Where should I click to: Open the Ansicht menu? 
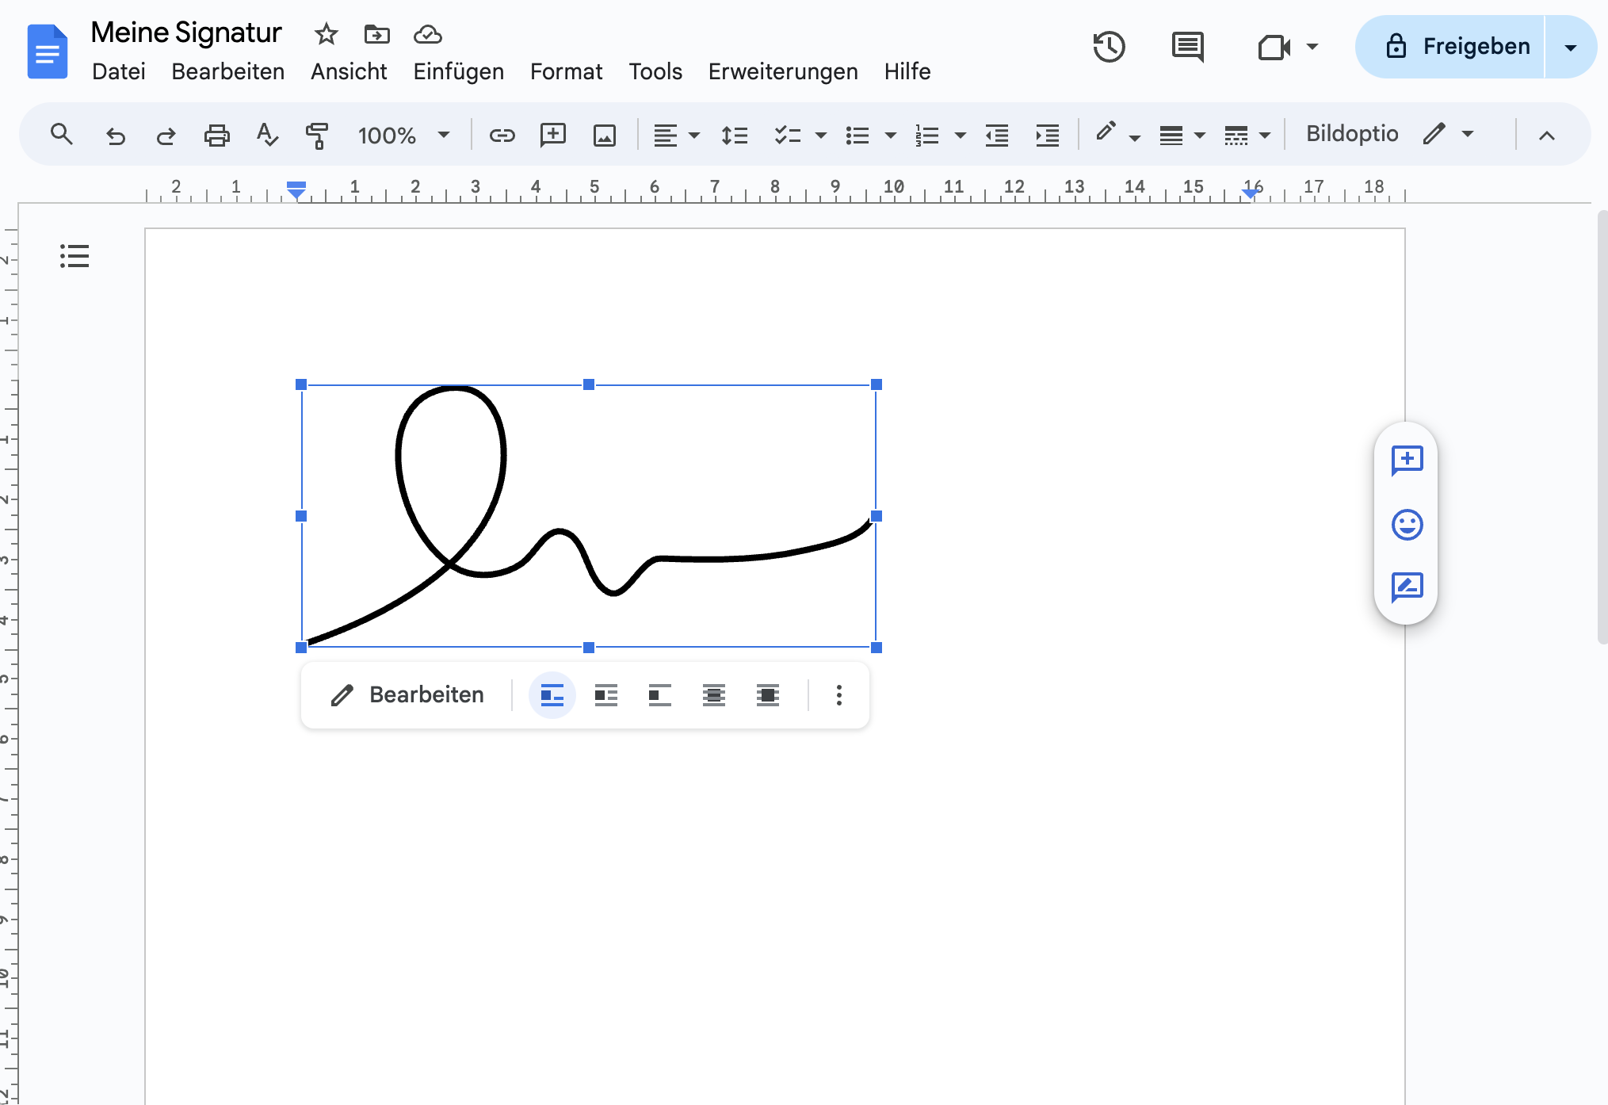349,71
